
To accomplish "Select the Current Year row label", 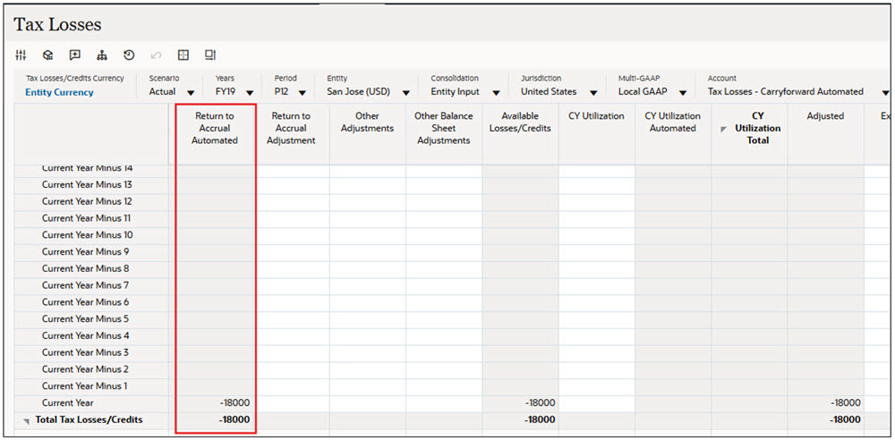I will 68,403.
